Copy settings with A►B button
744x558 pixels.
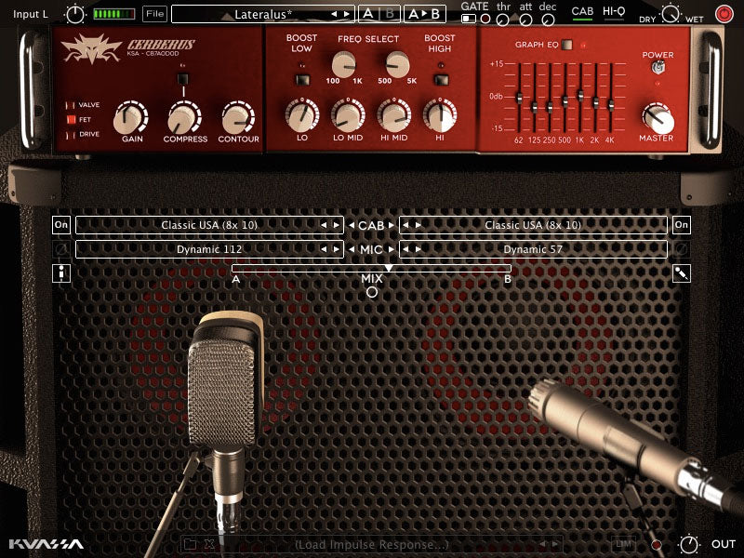click(425, 14)
